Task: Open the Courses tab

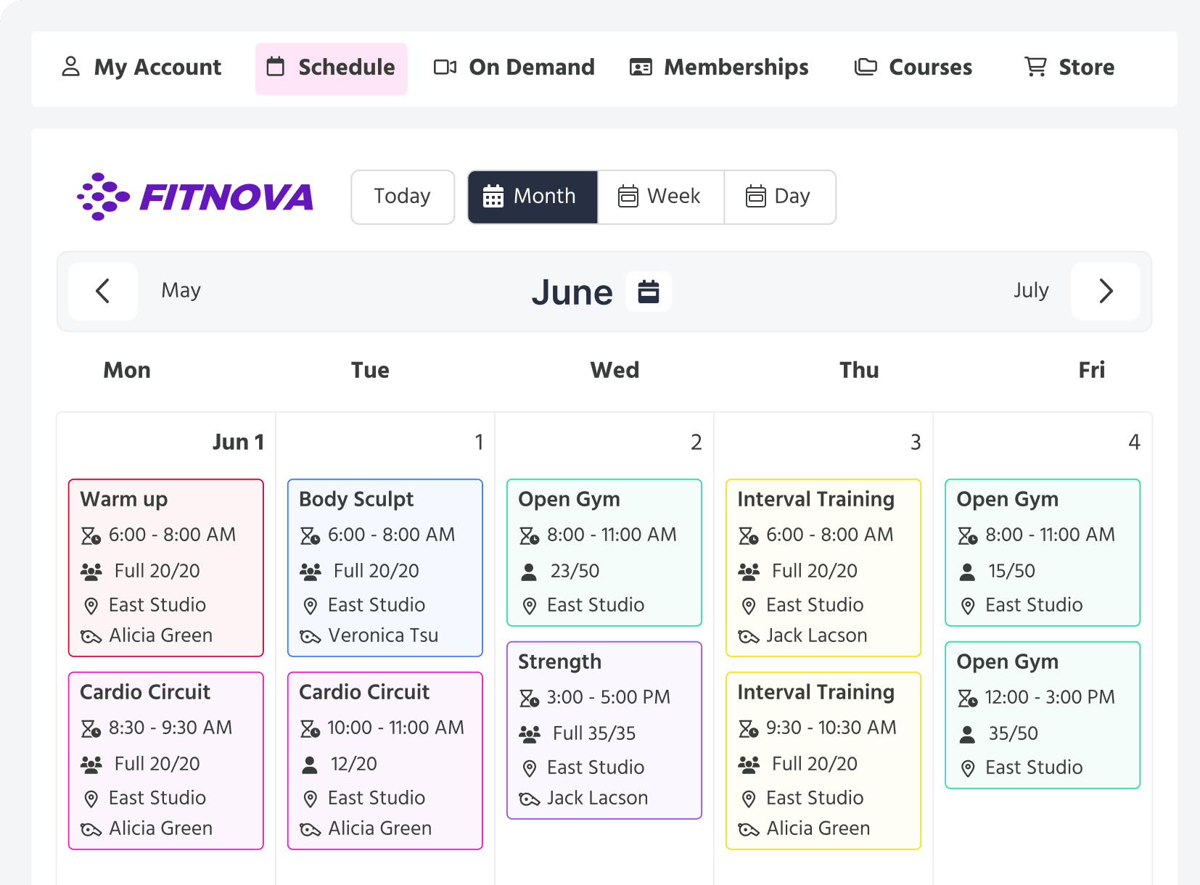Action: click(913, 67)
